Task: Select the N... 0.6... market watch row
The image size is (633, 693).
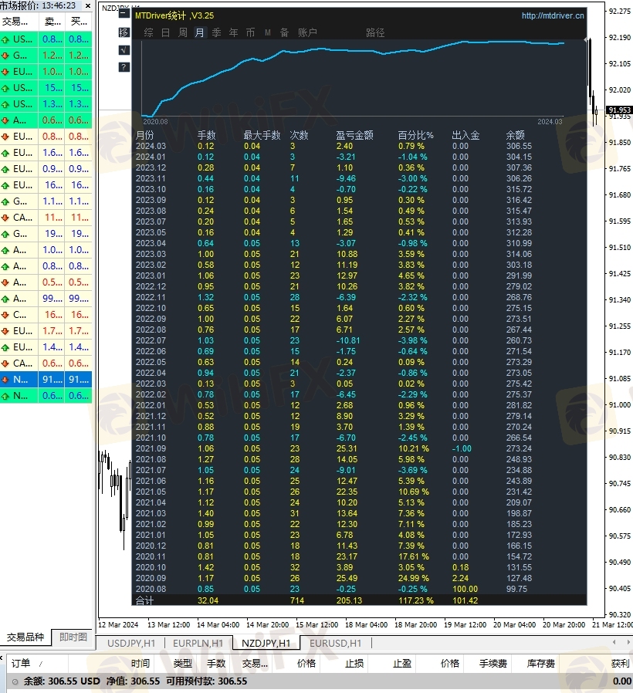Action: 46,396
